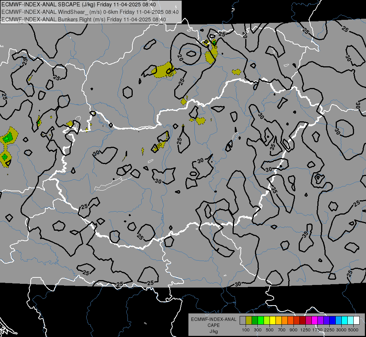The height and width of the screenshot is (337, 366).
Task: Click the legend scale label 300
Action: click(x=258, y=330)
